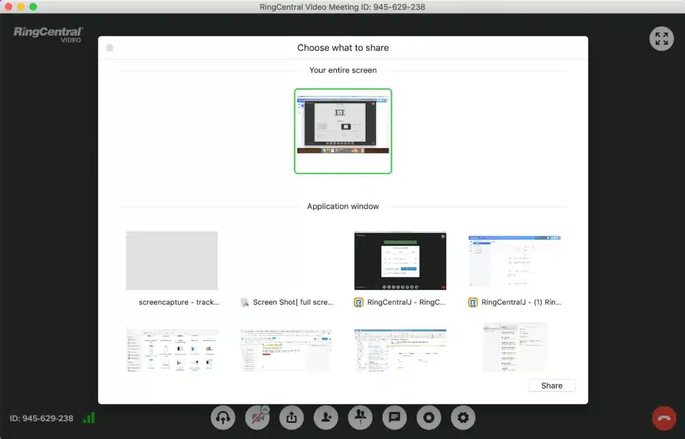Open the in-meeting chat panel
The image size is (685, 439).
(x=394, y=418)
